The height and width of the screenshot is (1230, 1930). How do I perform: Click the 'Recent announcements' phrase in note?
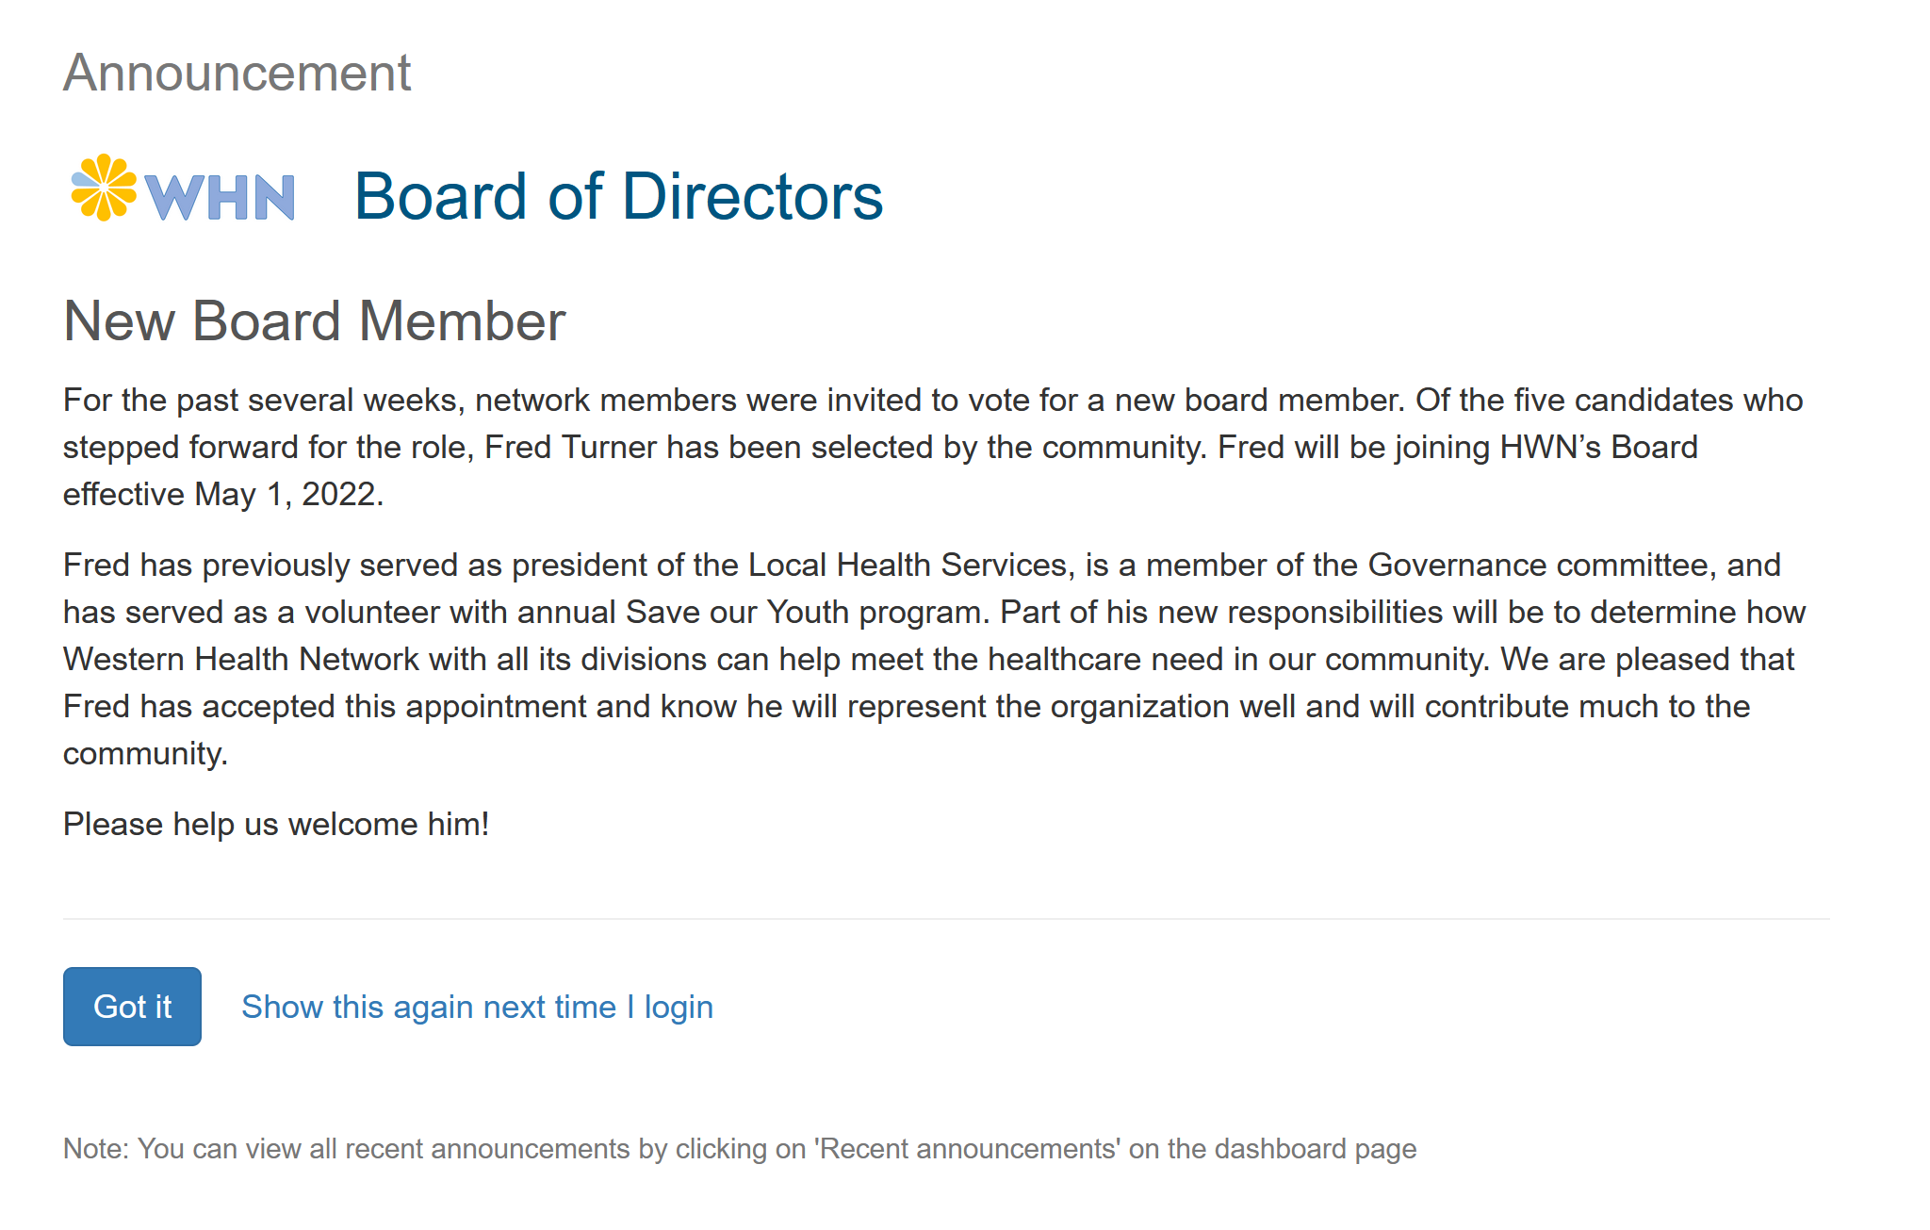(968, 1149)
